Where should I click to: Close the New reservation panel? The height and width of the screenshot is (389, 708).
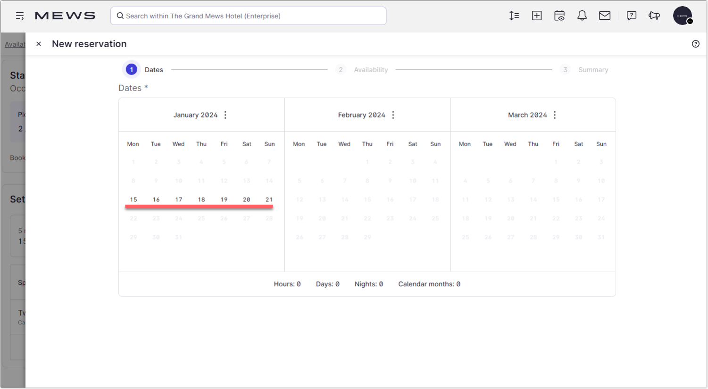coord(39,44)
